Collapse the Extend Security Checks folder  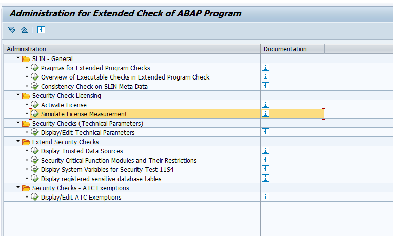coord(18,141)
